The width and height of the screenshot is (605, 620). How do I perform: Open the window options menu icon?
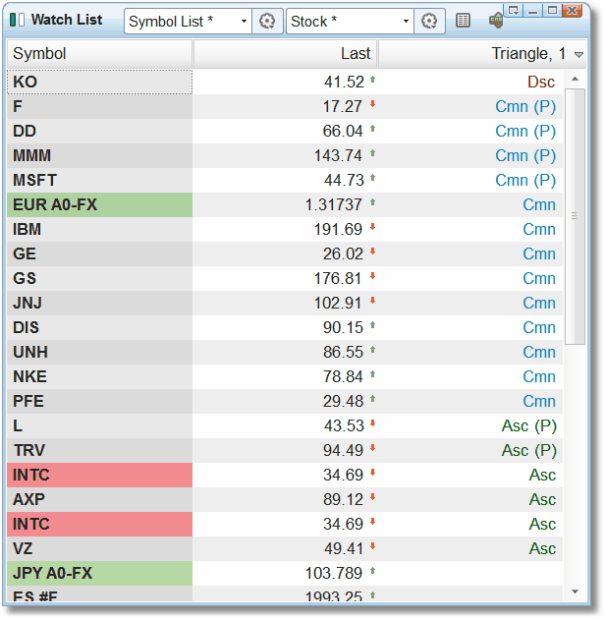(514, 10)
